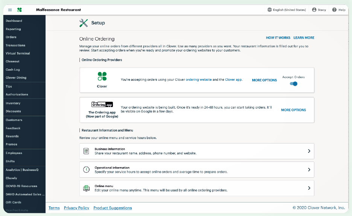Open the hamburger menu icon
Screen dimensions: 352x216
click(10, 10)
